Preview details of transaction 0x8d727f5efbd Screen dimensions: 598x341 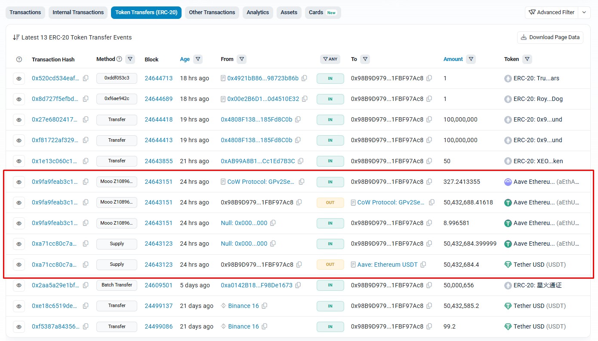(x=19, y=99)
